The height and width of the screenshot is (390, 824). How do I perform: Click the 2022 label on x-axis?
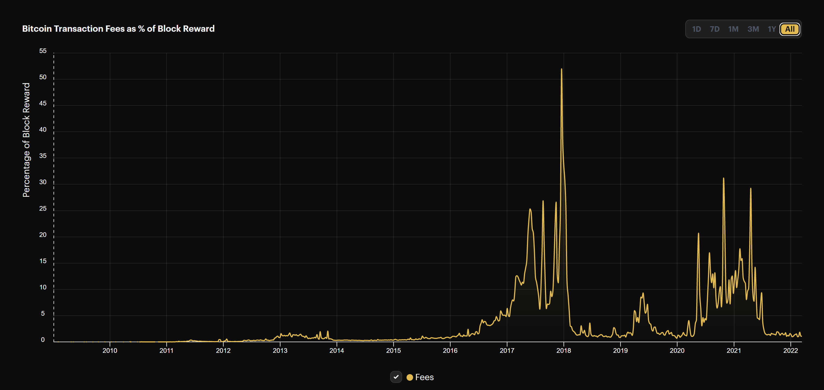point(791,351)
